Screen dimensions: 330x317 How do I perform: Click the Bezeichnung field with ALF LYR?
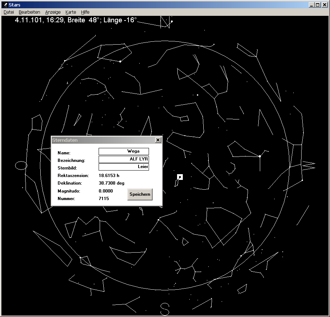[124, 159]
